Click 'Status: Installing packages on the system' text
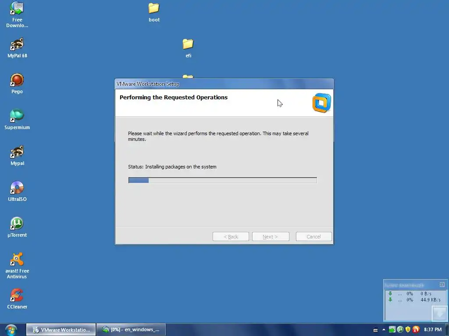Image resolution: width=449 pixels, height=336 pixels. [172, 167]
